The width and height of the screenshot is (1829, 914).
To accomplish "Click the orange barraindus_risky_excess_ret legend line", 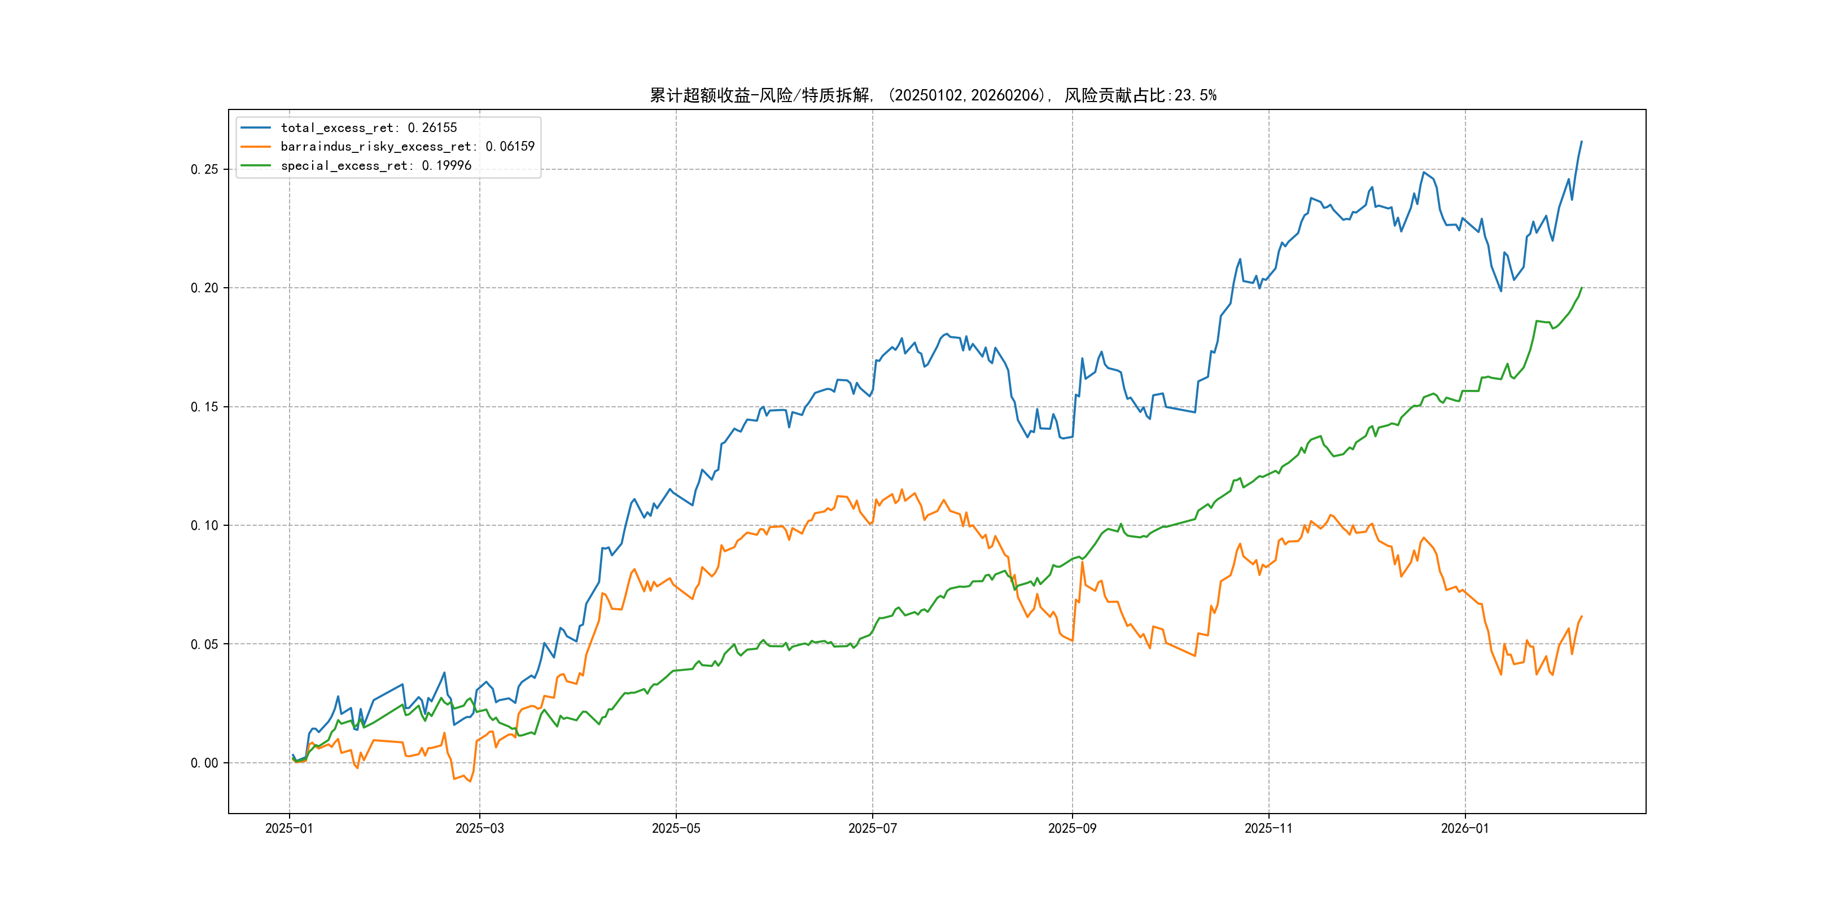I will tap(256, 147).
